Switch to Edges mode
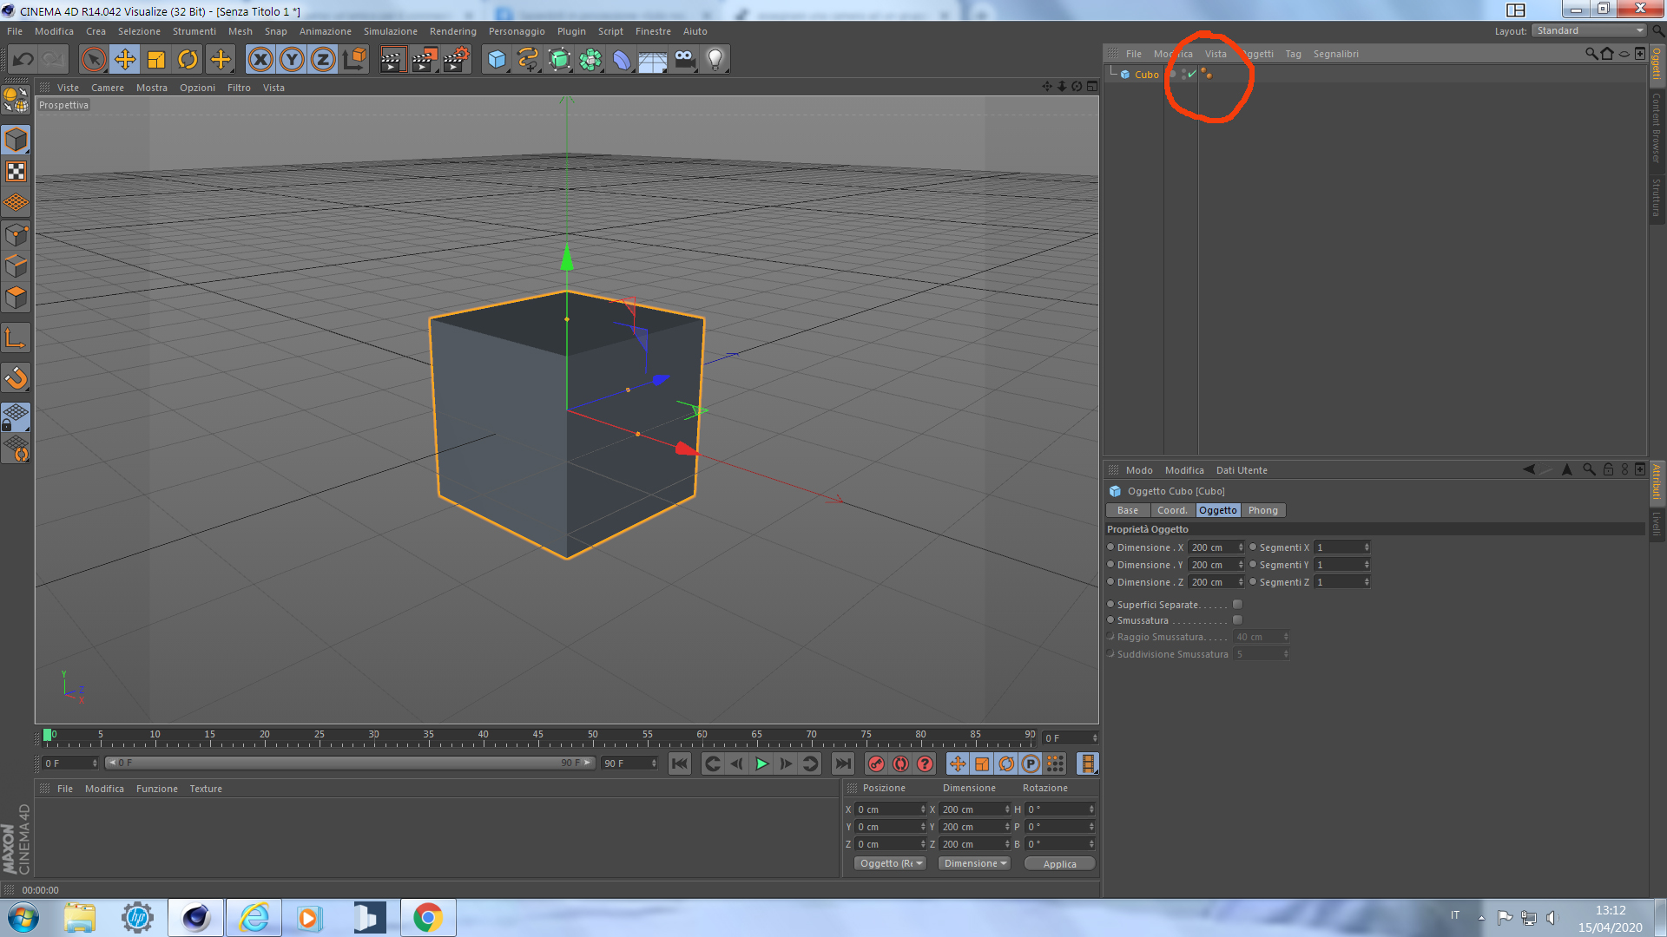 16,266
